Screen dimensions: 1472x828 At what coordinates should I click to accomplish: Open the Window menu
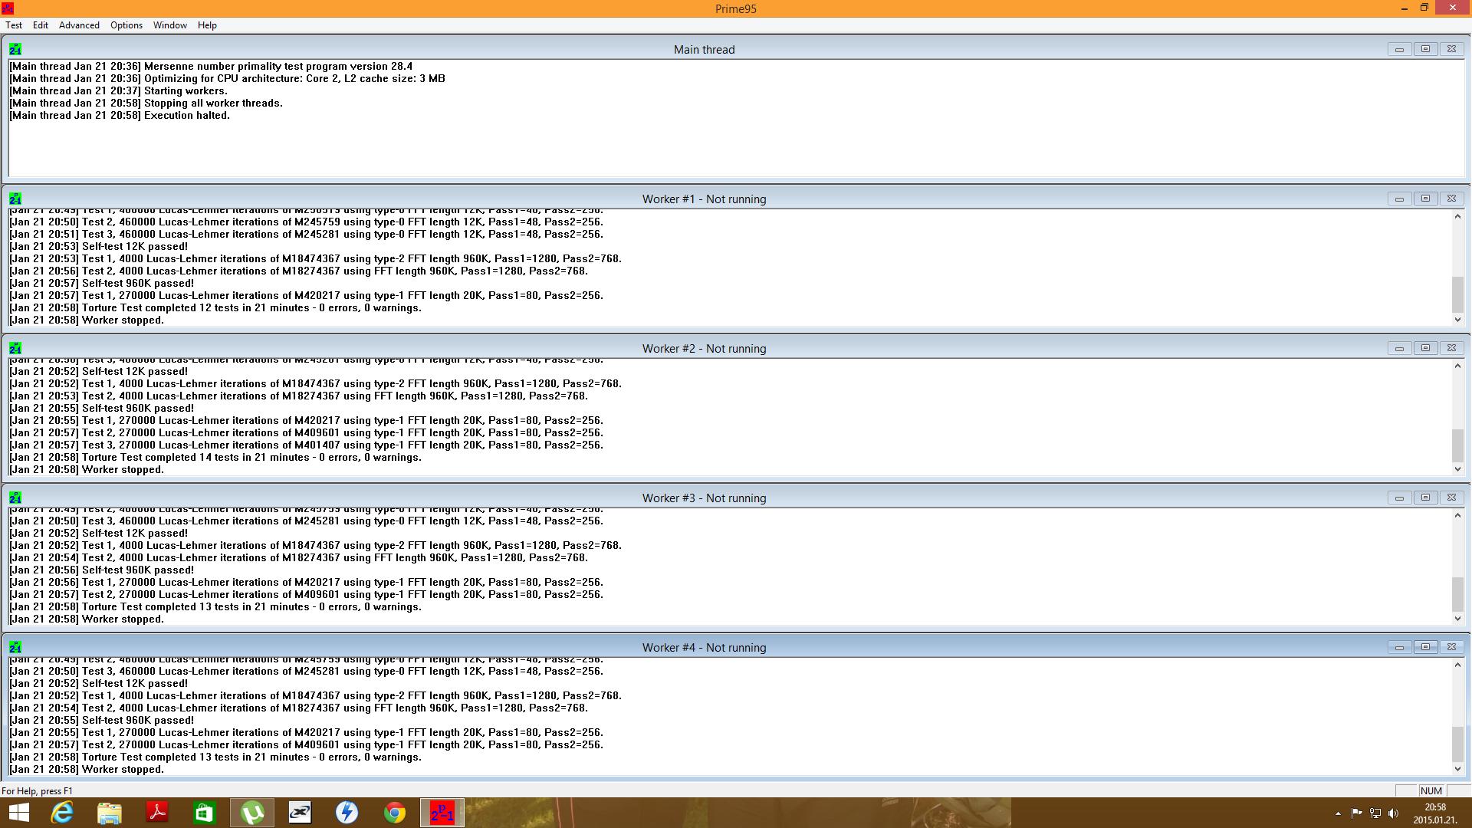point(170,25)
